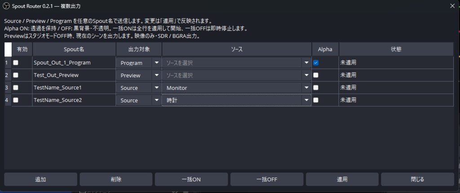Image resolution: width=460 pixels, height=193 pixels.
Task: Click the 一括OFF button
Action: pos(267,179)
